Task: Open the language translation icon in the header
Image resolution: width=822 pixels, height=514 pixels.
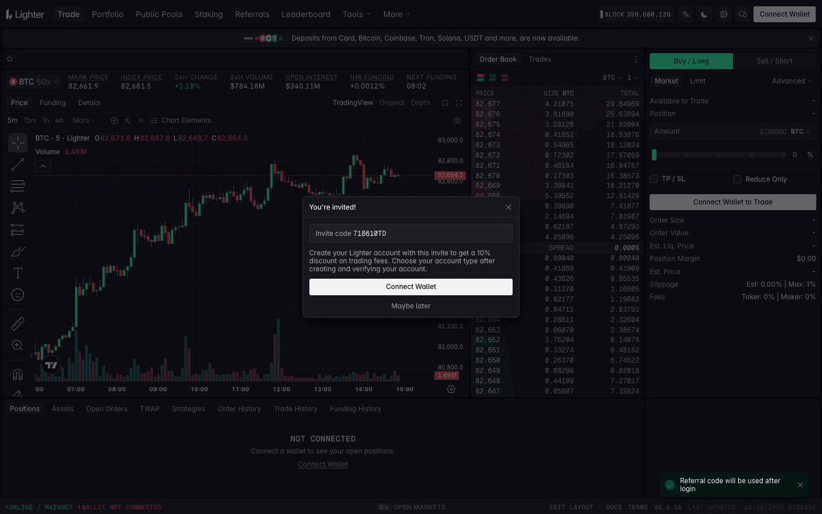Action: point(686,14)
